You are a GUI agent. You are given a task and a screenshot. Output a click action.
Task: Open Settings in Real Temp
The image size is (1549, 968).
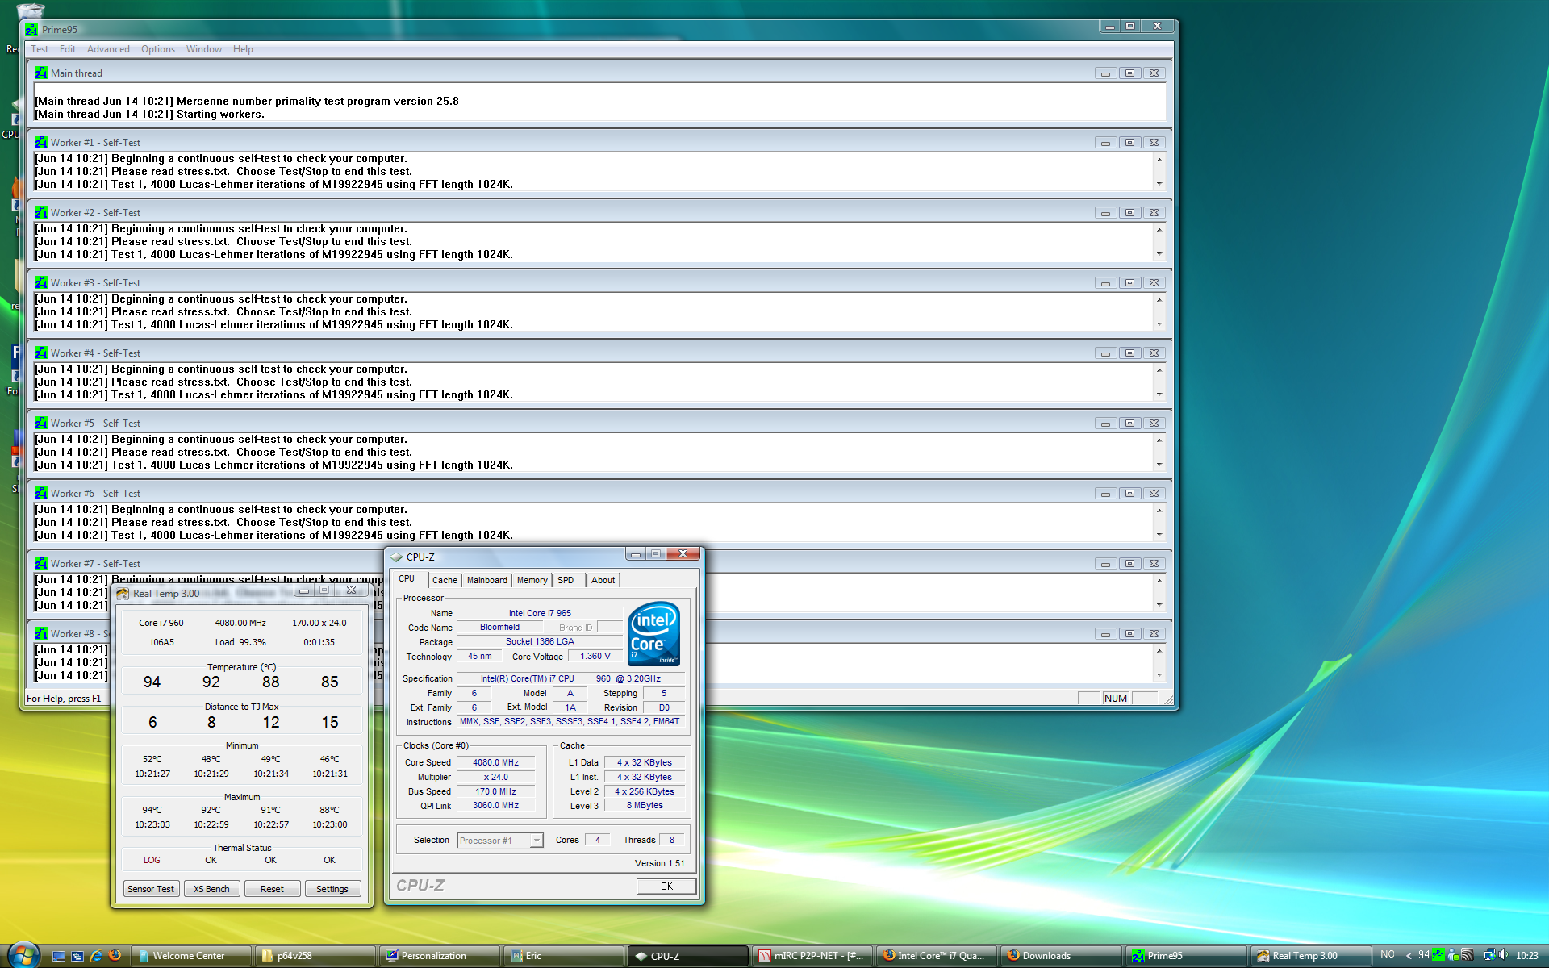[x=332, y=889]
